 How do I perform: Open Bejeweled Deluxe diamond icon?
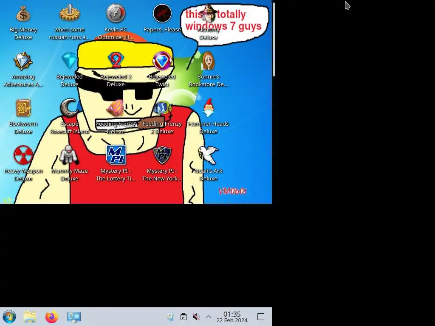[x=69, y=61]
